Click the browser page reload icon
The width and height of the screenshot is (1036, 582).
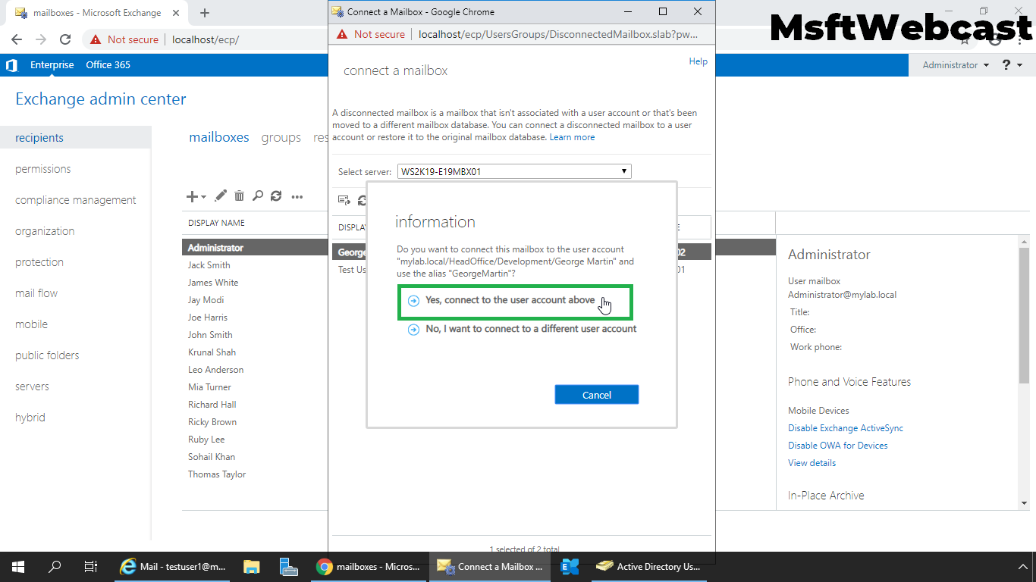64,39
